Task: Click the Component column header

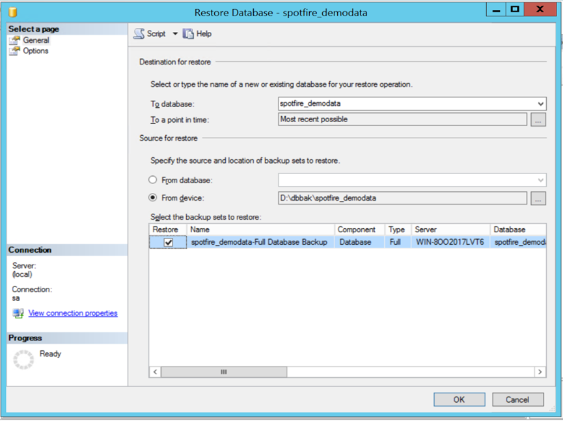Action: click(359, 230)
